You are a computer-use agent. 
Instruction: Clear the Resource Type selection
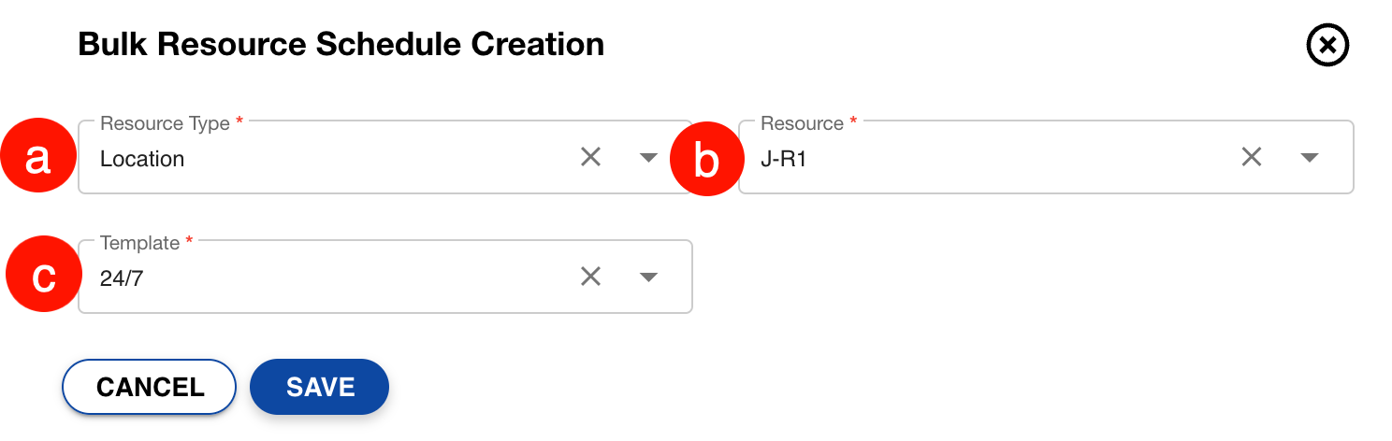(590, 158)
